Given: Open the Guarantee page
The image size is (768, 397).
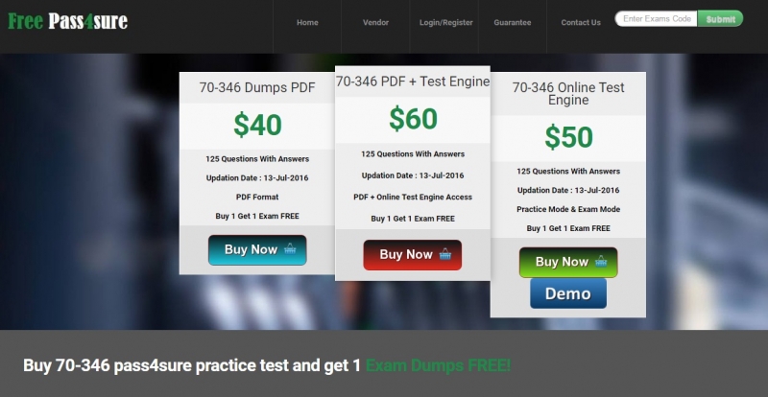Looking at the screenshot, I should [x=513, y=22].
